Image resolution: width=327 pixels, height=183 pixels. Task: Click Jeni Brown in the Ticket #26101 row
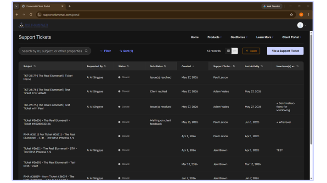pyautogui.click(x=220, y=164)
